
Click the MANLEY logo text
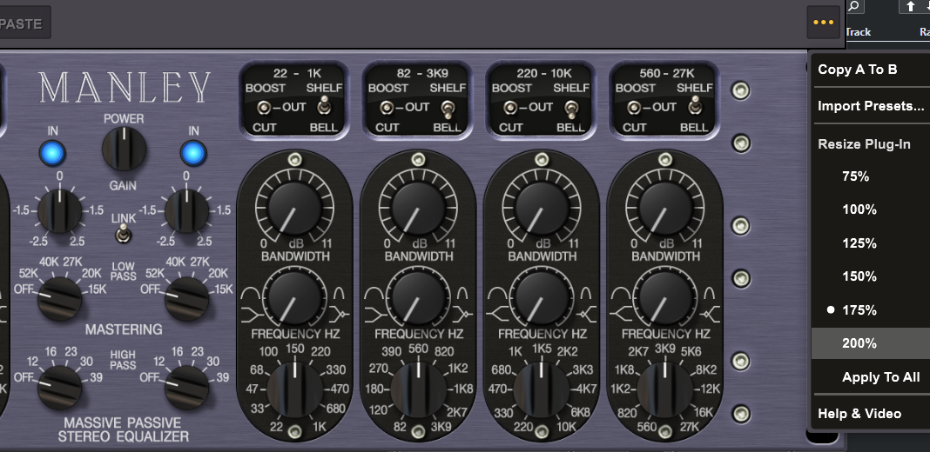pos(125,88)
